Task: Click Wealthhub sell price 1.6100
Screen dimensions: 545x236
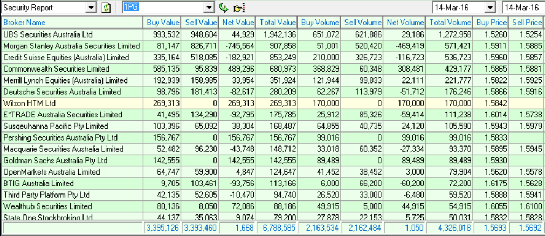Action: click(532, 207)
